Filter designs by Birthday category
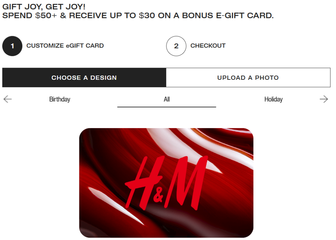This screenshot has height=240, width=336. (x=60, y=99)
